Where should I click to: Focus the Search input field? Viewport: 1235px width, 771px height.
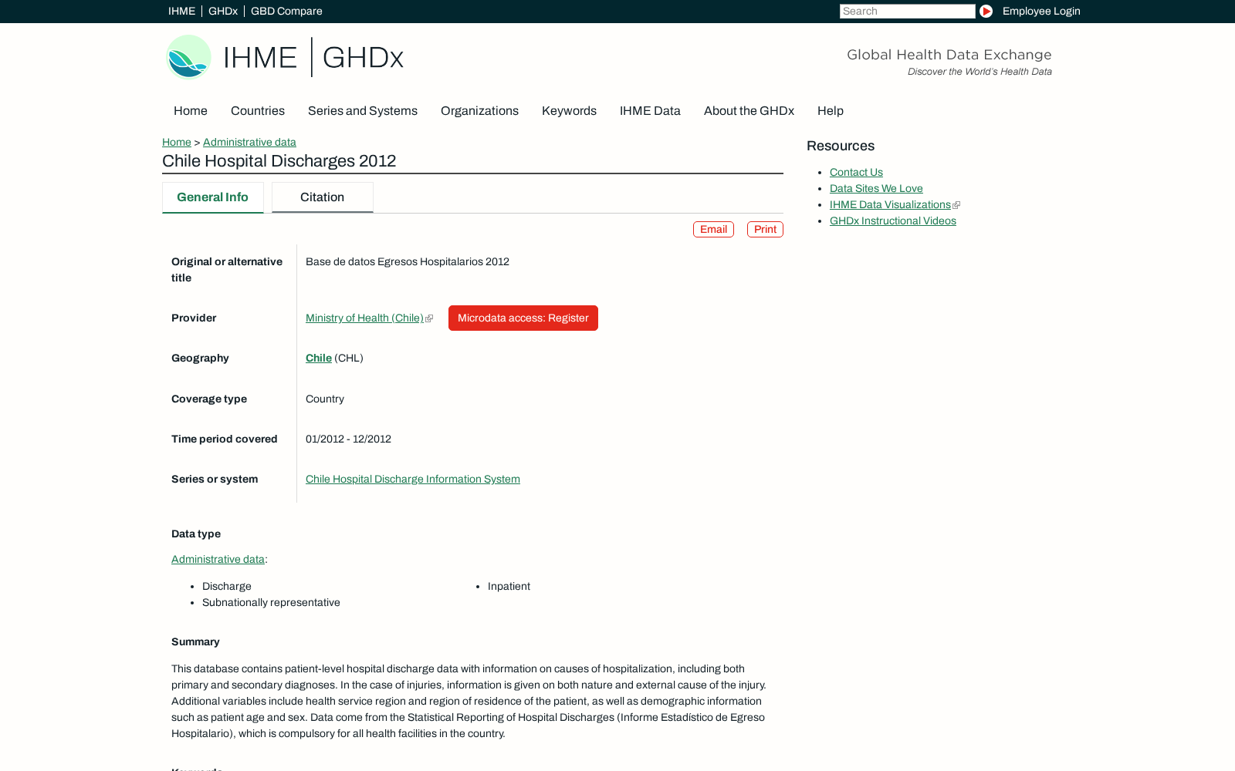point(907,12)
